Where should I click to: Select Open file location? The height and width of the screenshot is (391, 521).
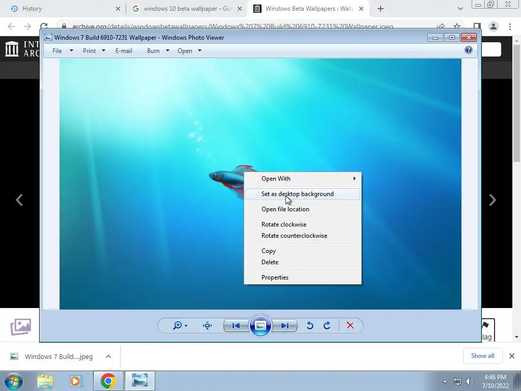[x=302, y=209]
